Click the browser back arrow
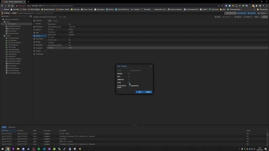Screen dimensions: 269x151 click(2, 5)
